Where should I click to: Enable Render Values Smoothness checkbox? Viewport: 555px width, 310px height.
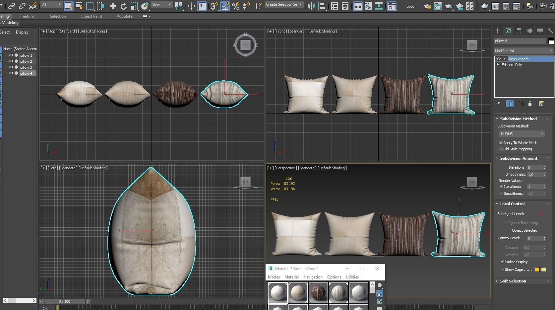[502, 194]
